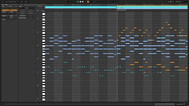Click the Arrangement Record button
Viewport: 189px width, 106px height.
click(x=83, y=2)
